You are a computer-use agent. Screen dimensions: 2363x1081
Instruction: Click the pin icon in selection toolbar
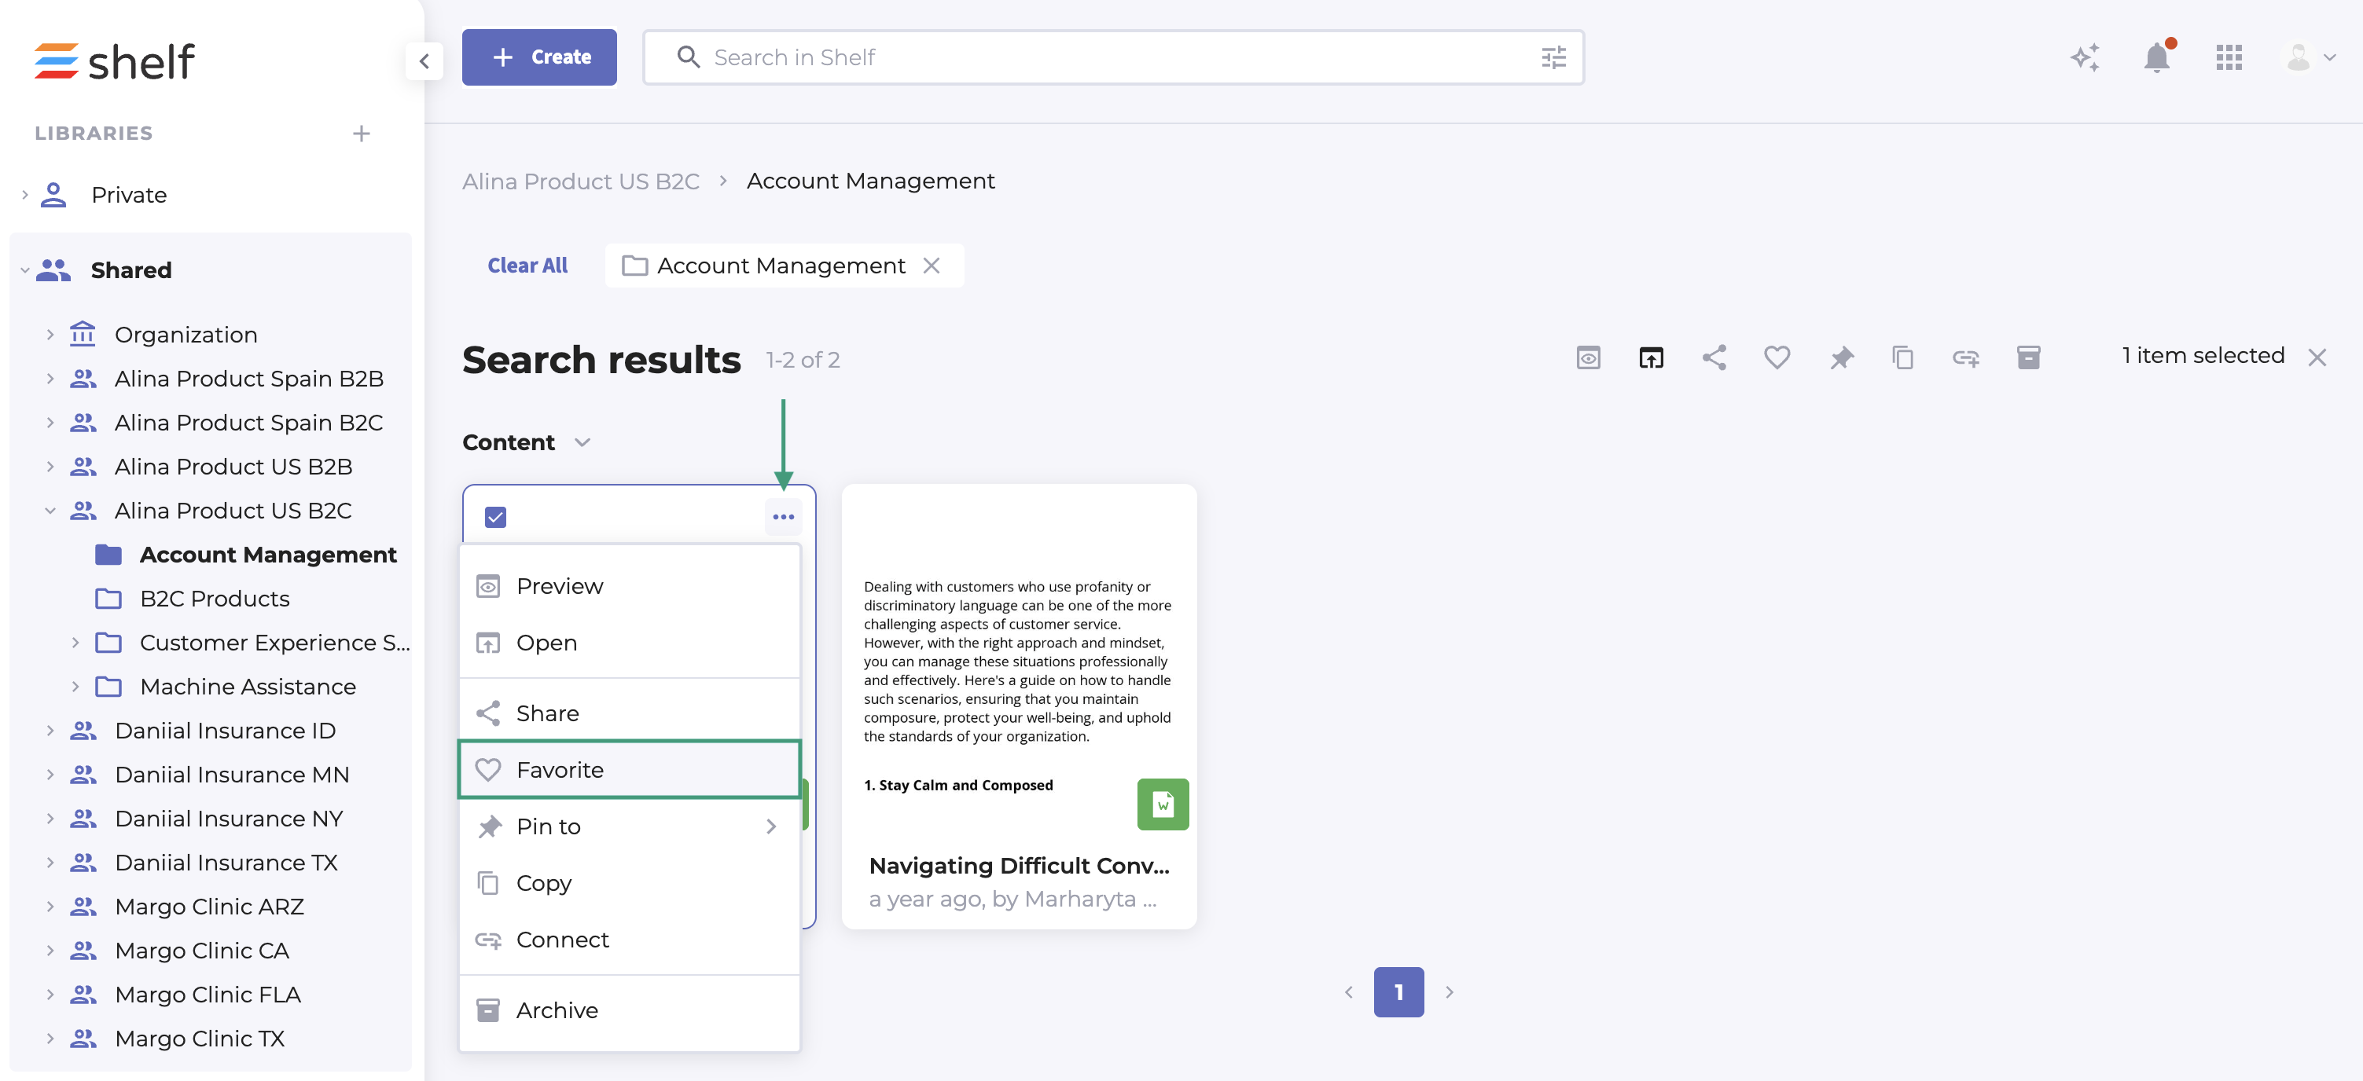(x=1840, y=357)
